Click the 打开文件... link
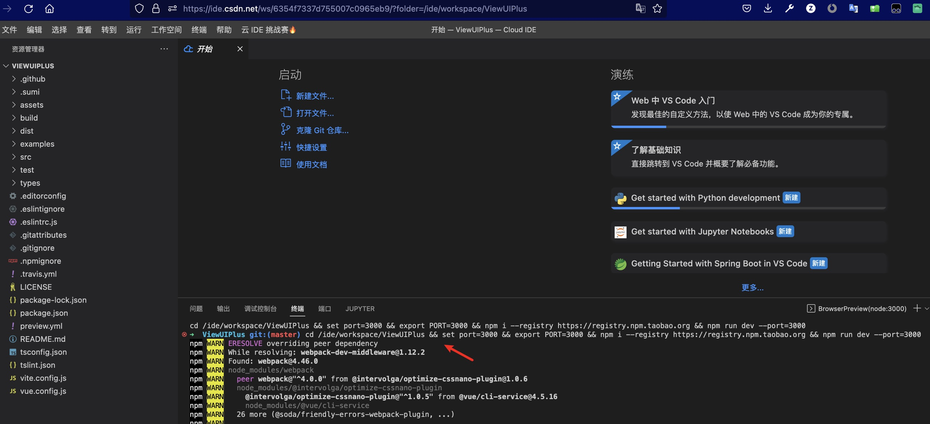This screenshot has height=424, width=930. tap(315, 113)
